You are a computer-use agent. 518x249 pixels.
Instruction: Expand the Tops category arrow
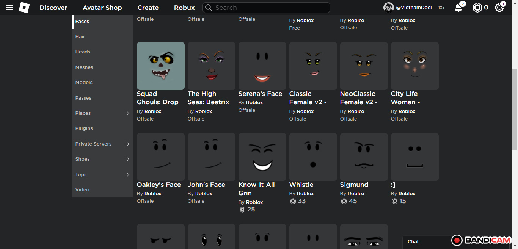(128, 175)
